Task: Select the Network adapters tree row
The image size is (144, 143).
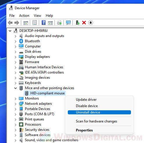Action: (x=38, y=104)
